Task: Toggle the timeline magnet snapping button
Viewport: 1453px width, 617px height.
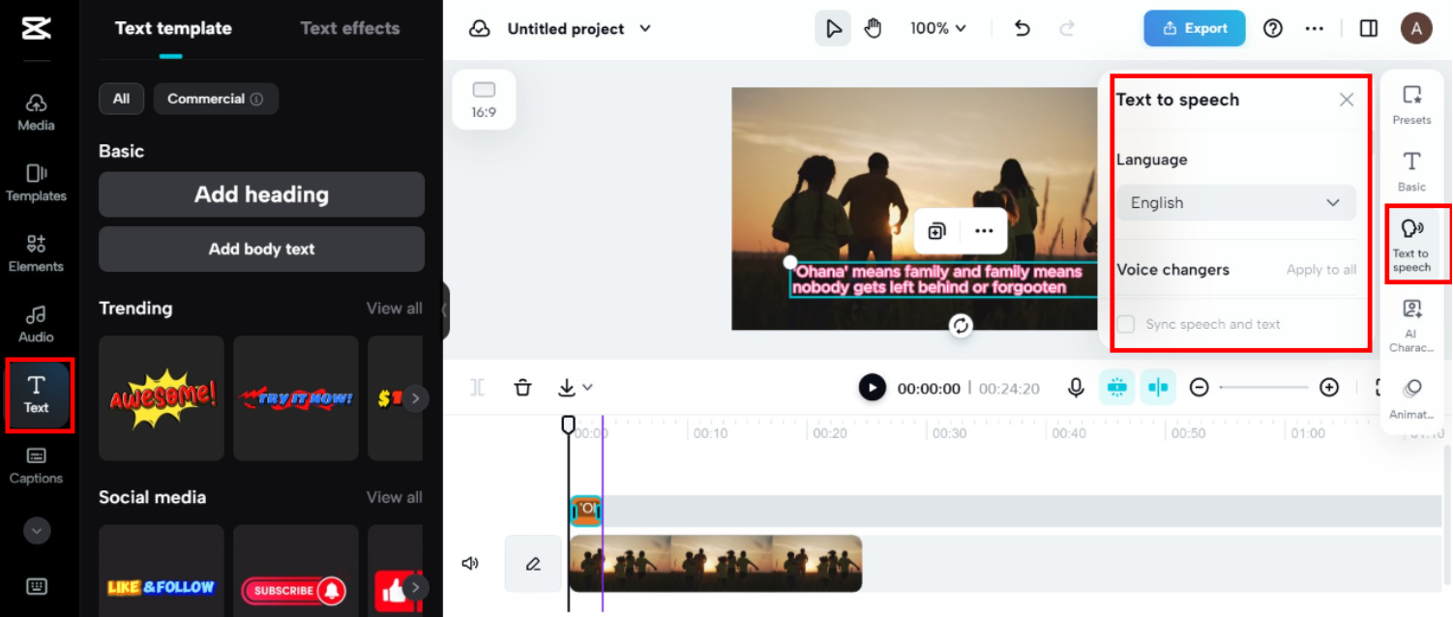Action: click(1117, 388)
